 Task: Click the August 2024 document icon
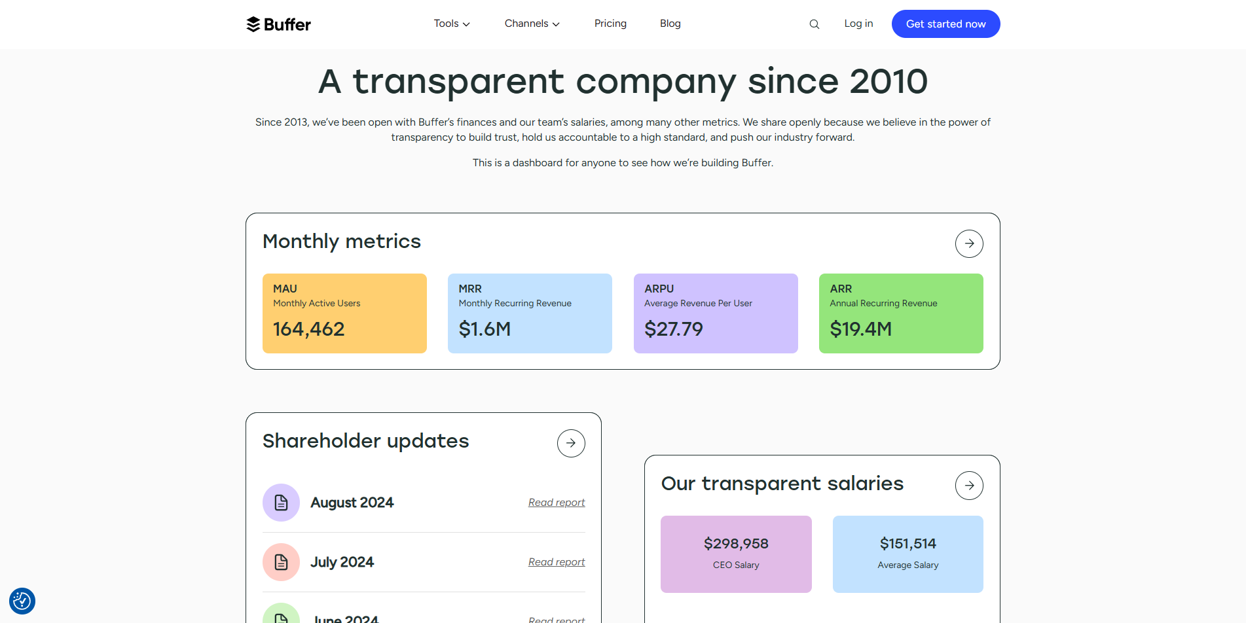281,503
